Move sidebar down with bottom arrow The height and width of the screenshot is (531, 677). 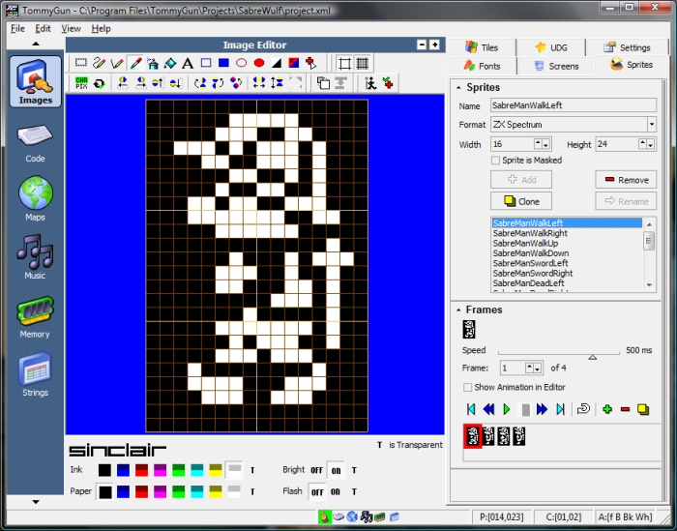tap(36, 502)
